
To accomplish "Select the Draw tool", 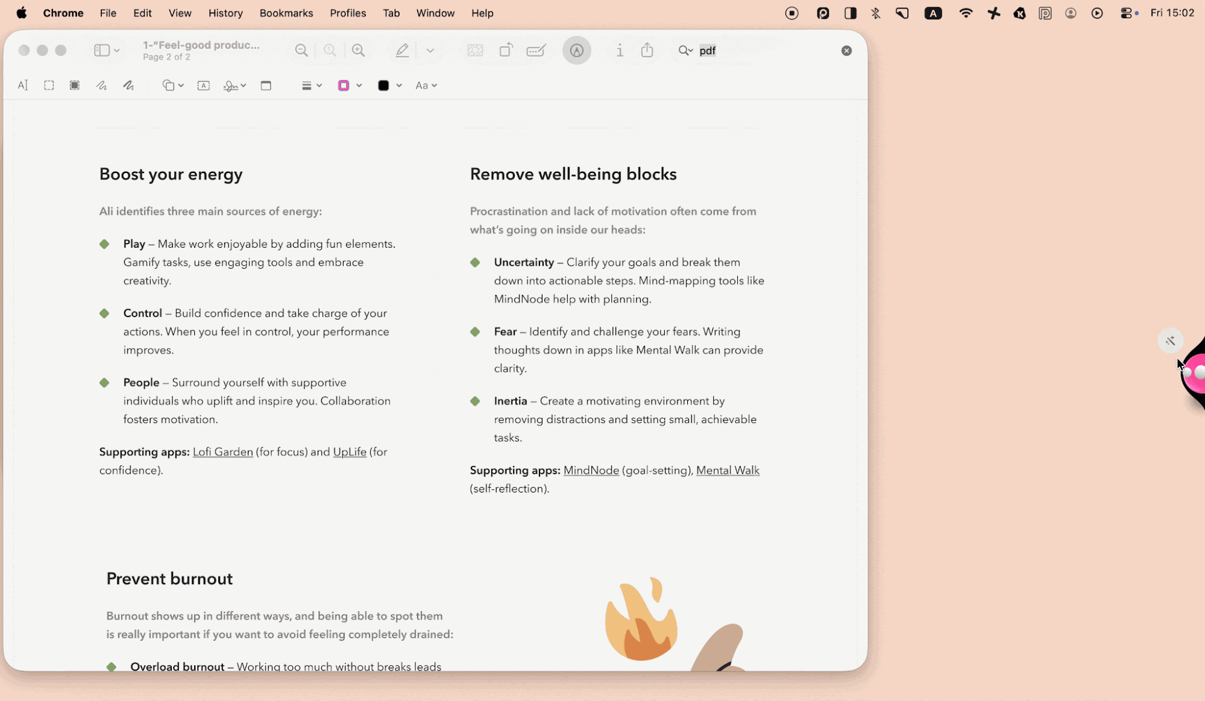I will tap(128, 86).
